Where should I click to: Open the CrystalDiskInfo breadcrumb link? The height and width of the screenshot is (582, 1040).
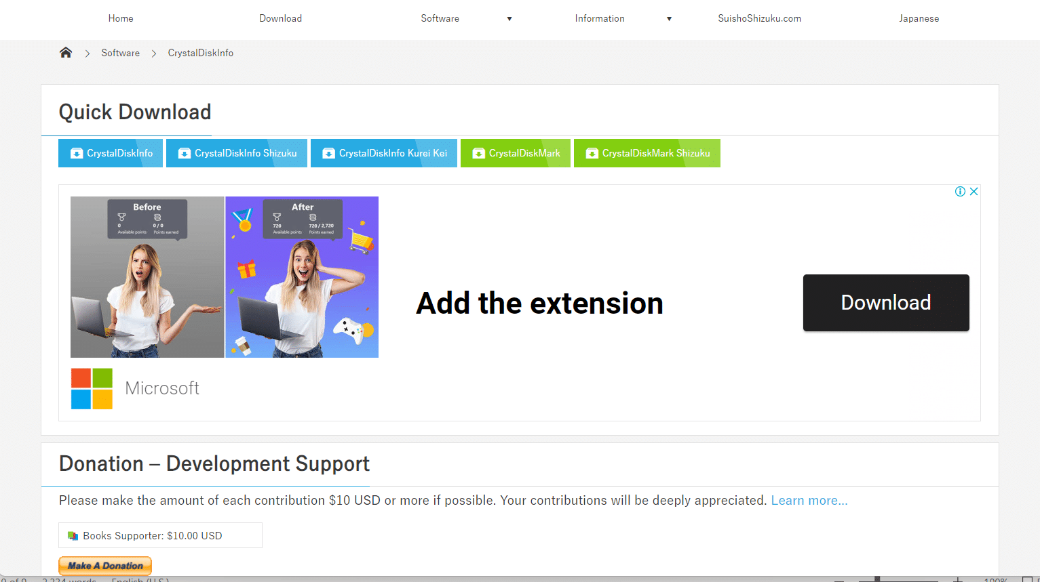coord(201,53)
